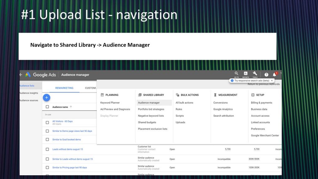
Task: Click the back arrow beside Google Ads logo
Action: 21,75
